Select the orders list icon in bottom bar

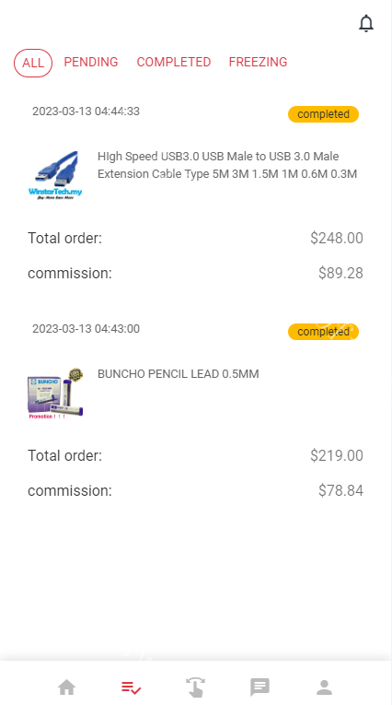point(131,687)
